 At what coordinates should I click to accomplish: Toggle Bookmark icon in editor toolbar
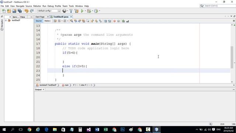point(100,21)
